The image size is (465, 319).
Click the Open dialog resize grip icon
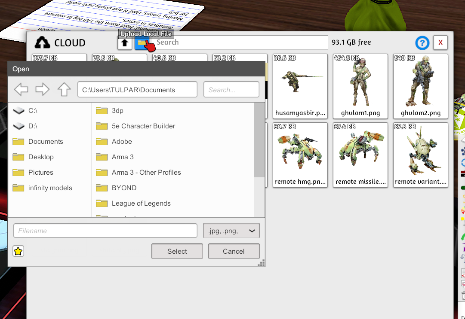click(x=261, y=263)
